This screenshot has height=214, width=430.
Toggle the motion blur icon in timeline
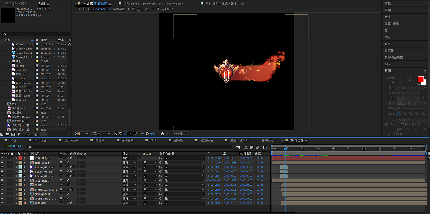click(x=257, y=147)
